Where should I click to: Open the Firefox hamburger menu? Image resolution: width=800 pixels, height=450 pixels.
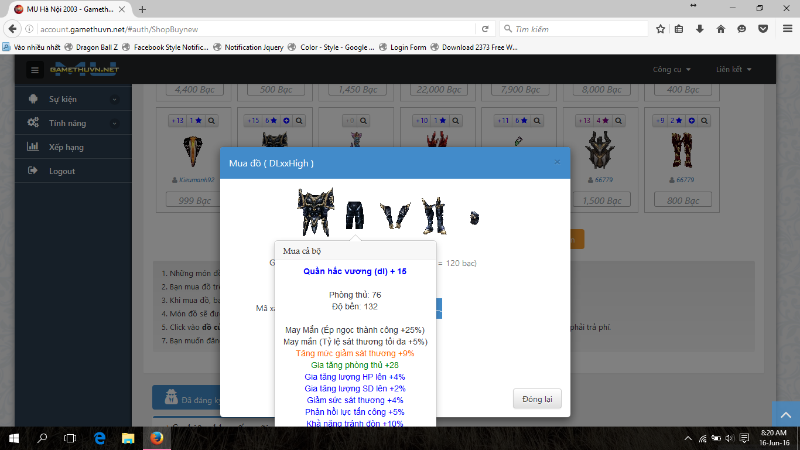point(788,29)
